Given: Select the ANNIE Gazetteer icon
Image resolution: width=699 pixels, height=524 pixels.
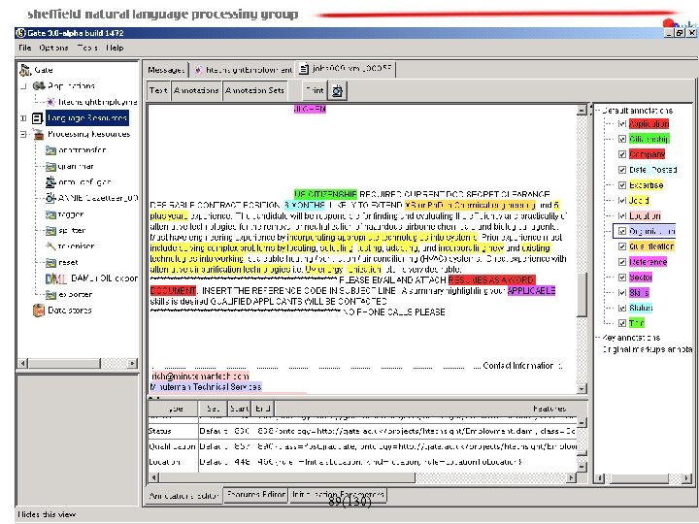Looking at the screenshot, I should click(50, 198).
